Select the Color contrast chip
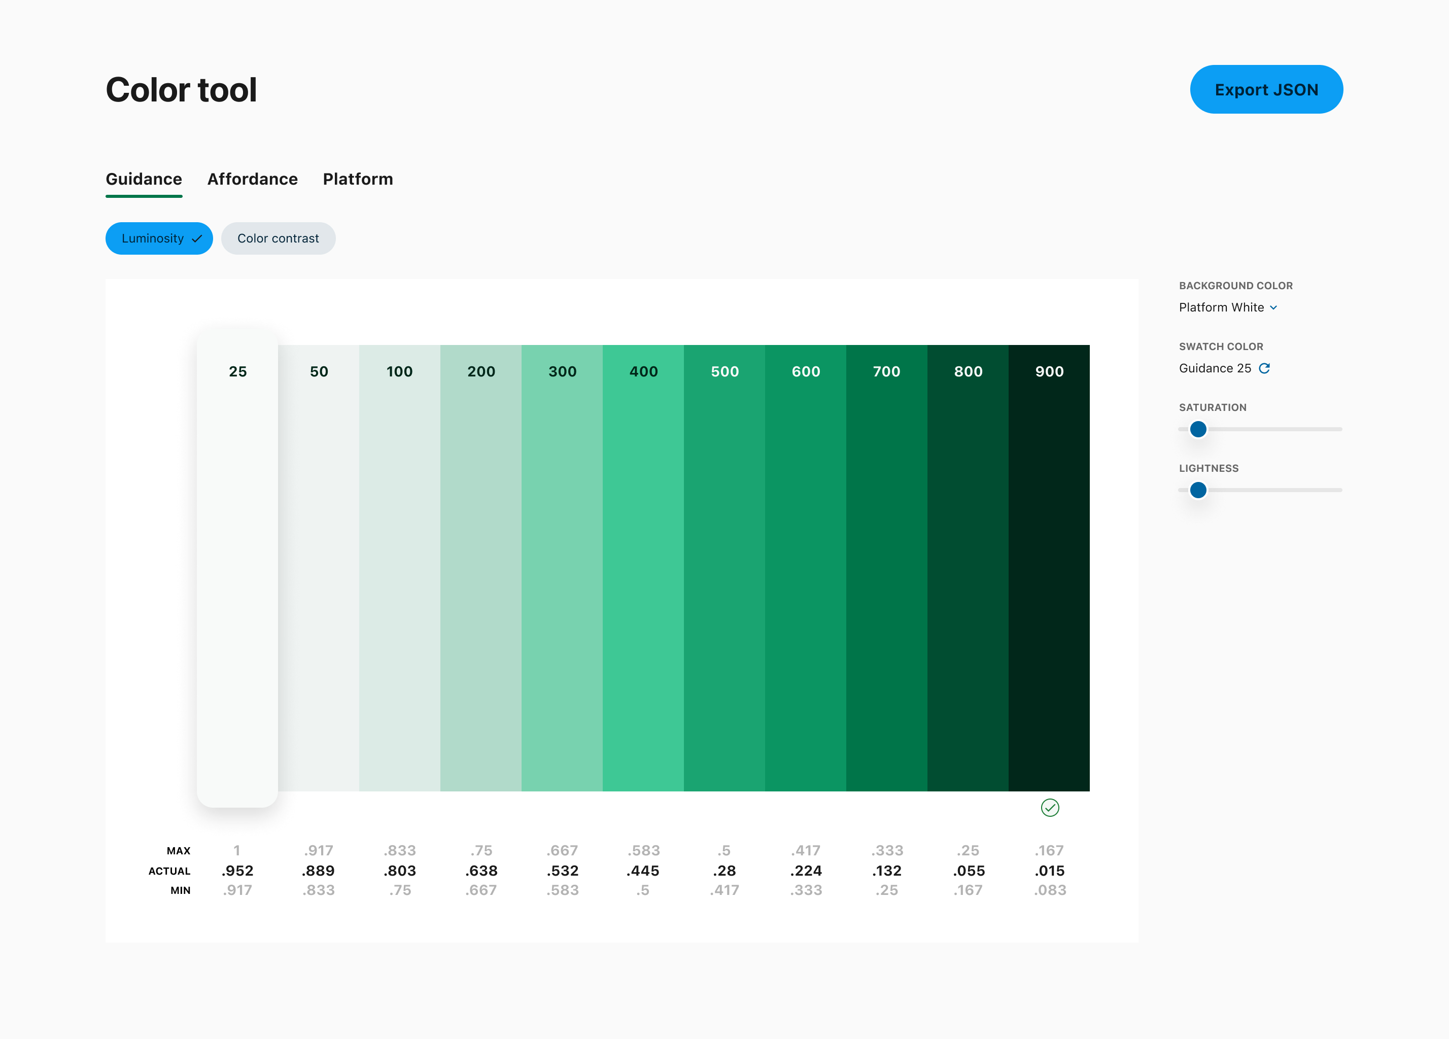Image resolution: width=1449 pixels, height=1039 pixels. point(278,238)
